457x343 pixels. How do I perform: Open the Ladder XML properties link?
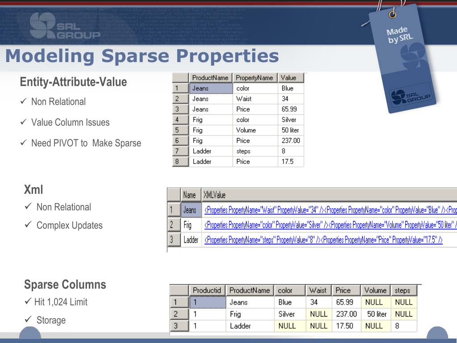(x=324, y=240)
